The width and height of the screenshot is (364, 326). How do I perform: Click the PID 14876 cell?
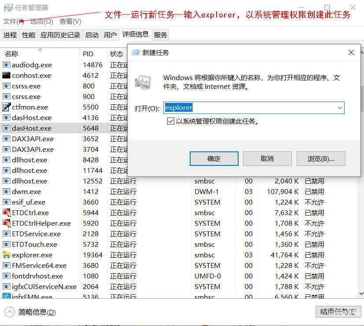click(x=92, y=65)
